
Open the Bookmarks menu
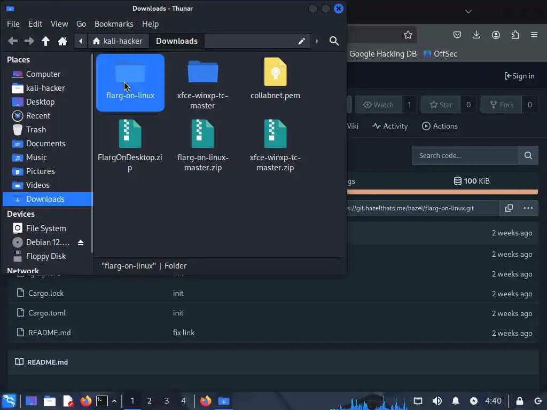[114, 24]
